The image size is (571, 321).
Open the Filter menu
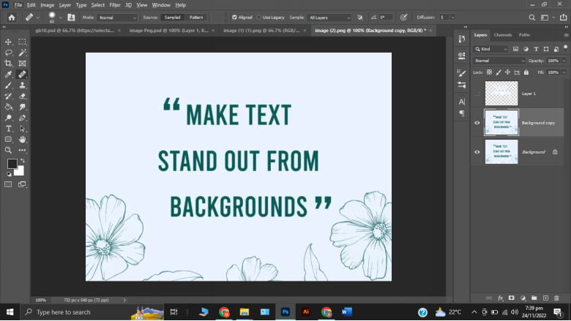(x=115, y=5)
